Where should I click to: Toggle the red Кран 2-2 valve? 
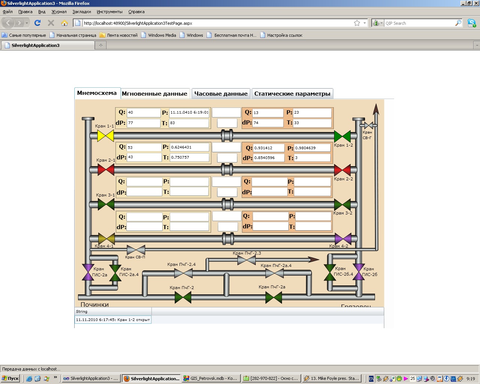coord(342,170)
